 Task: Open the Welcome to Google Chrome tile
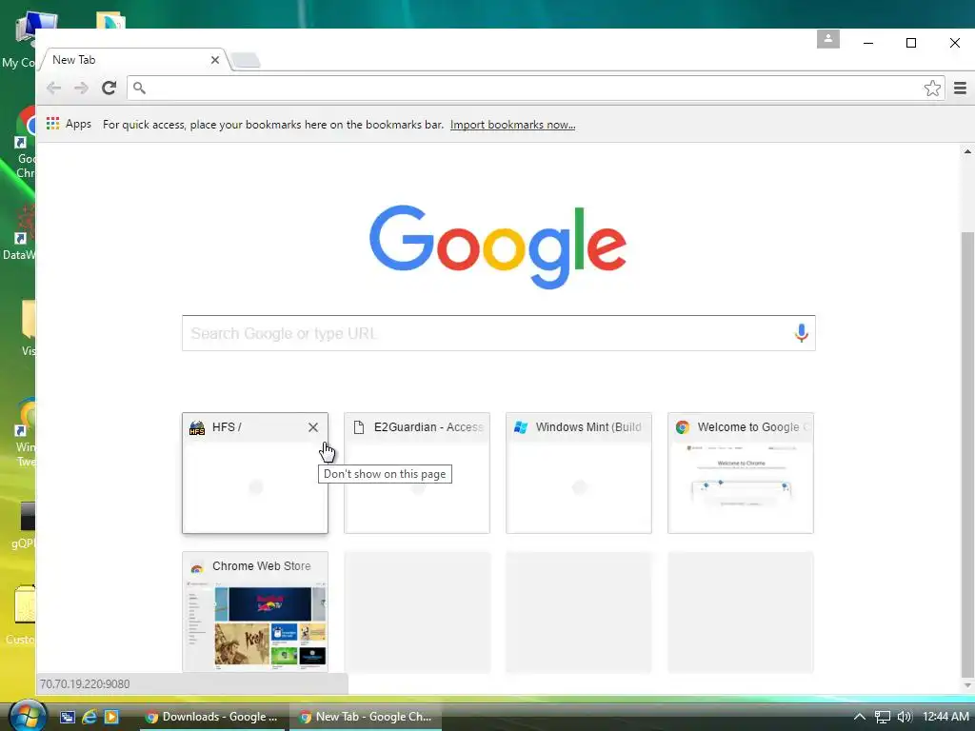pos(741,473)
